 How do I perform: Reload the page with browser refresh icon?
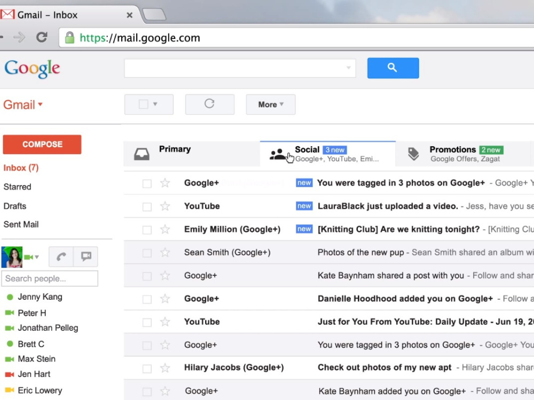coord(42,37)
